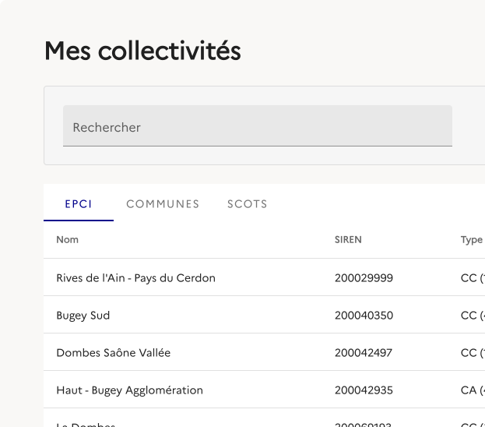This screenshot has width=485, height=427.
Task: Choose Haut - Bugey Agglomération
Action: tap(129, 390)
